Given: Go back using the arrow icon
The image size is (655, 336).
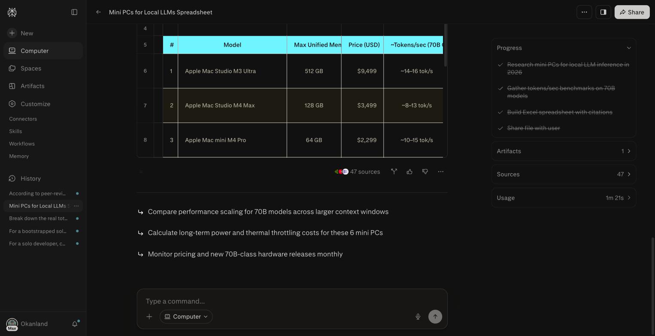Looking at the screenshot, I should (98, 12).
